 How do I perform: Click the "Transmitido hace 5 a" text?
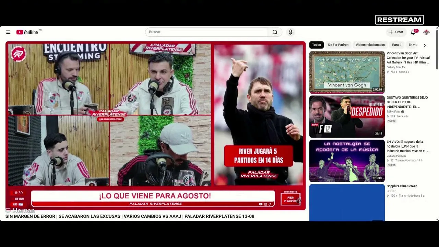[412, 196]
